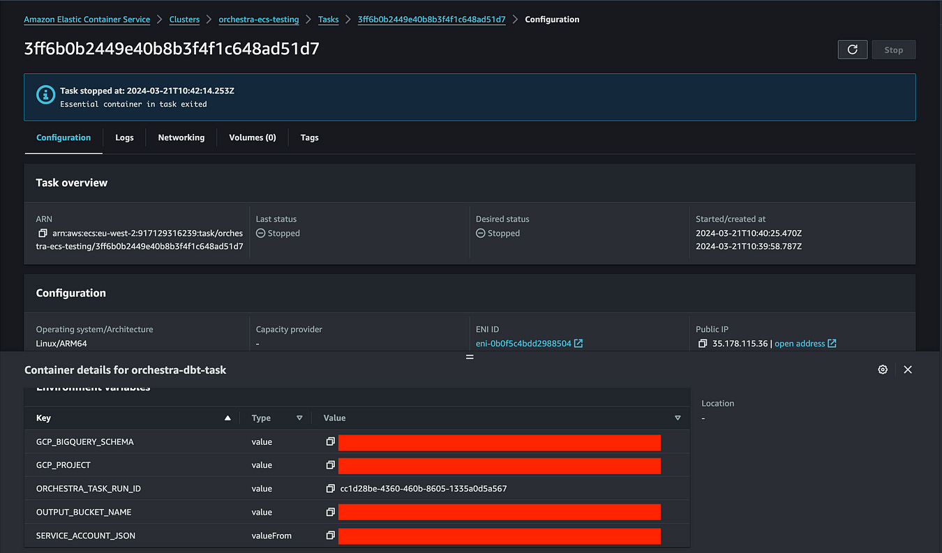The image size is (942, 553).
Task: Click the Type column header
Action: [261, 418]
